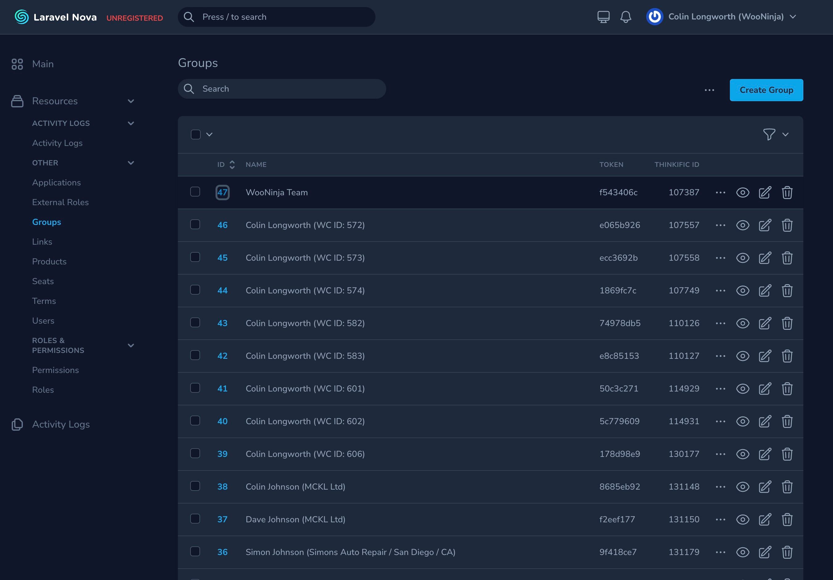Click the Groups search input field
The width and height of the screenshot is (833, 580).
click(x=282, y=89)
